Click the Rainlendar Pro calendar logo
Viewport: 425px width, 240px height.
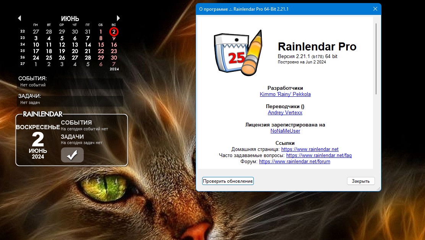238,53
